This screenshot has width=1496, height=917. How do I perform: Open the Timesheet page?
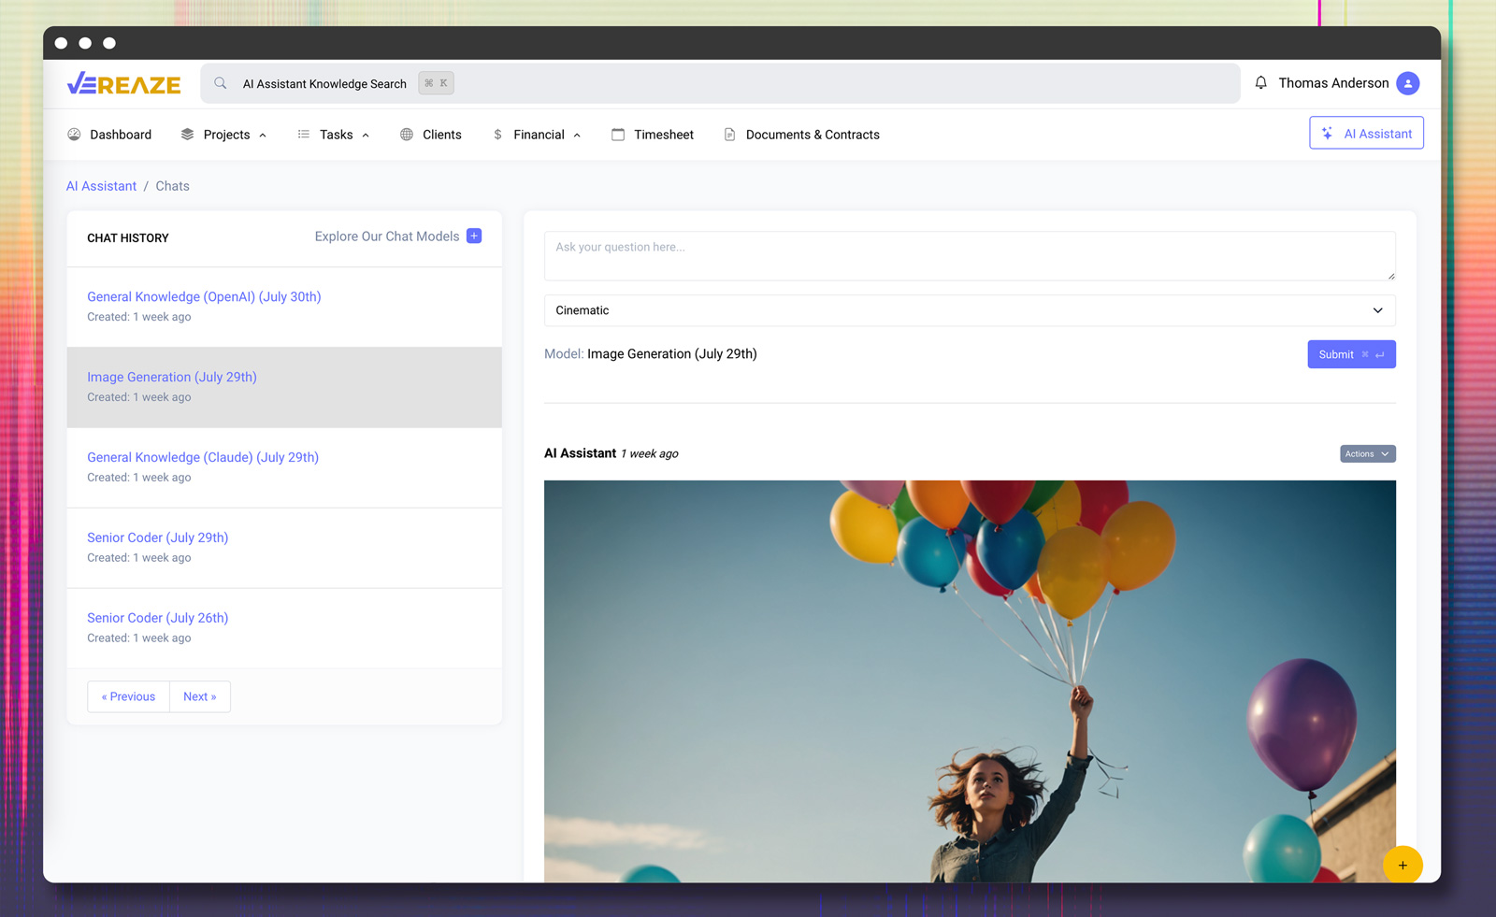coord(653,135)
